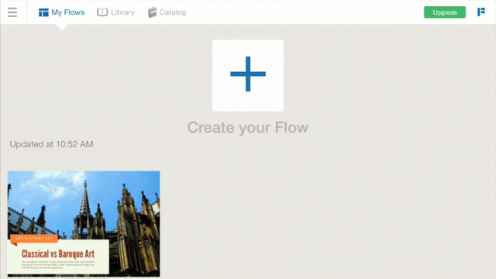This screenshot has width=496, height=279.
Task: Click the Catalog book icon
Action: pyautogui.click(x=152, y=12)
